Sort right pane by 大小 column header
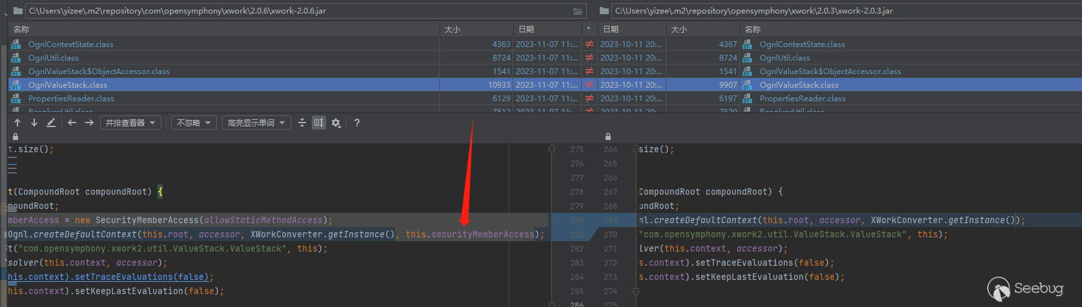This screenshot has width=1082, height=307. point(703,29)
